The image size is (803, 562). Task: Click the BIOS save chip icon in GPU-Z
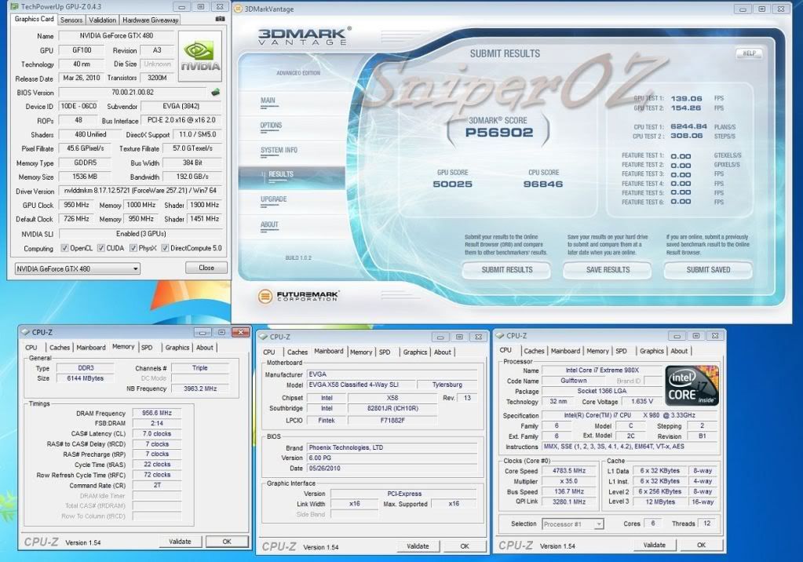pos(216,92)
